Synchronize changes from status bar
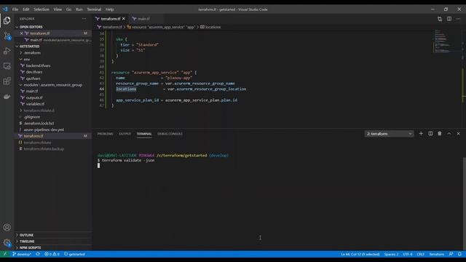The height and width of the screenshot is (262, 466). [38, 254]
